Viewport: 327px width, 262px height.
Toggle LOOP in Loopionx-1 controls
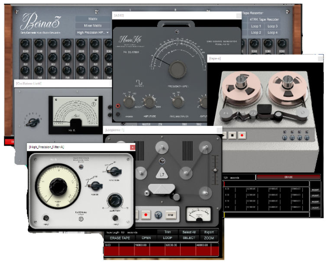click(168, 238)
